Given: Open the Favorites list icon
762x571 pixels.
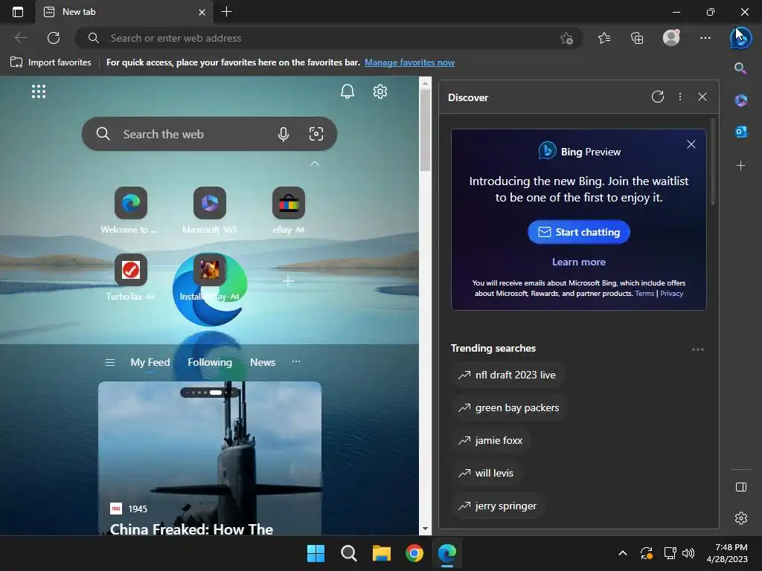Looking at the screenshot, I should pyautogui.click(x=604, y=38).
